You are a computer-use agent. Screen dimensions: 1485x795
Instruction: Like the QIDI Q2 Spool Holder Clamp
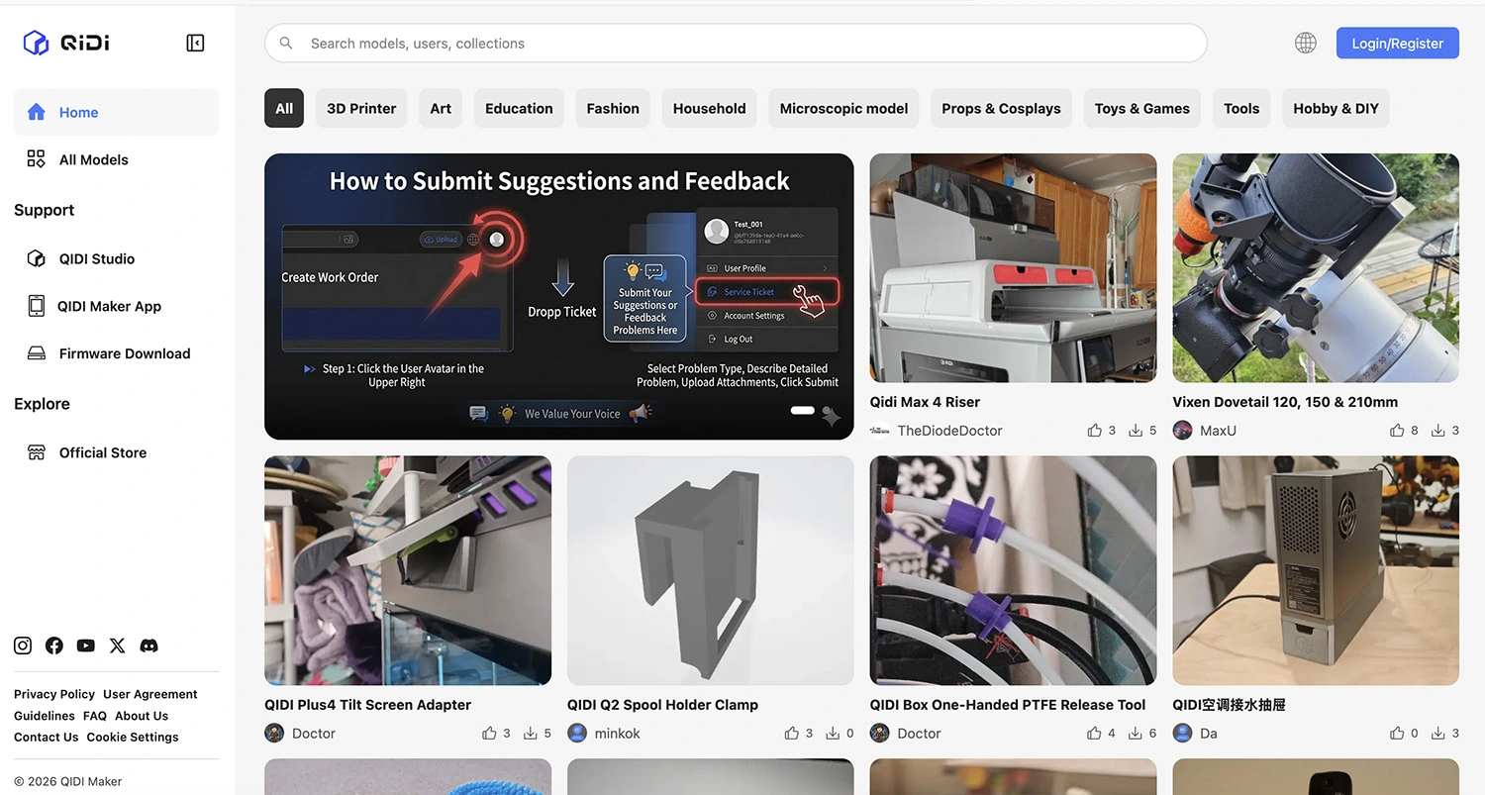pyautogui.click(x=792, y=734)
